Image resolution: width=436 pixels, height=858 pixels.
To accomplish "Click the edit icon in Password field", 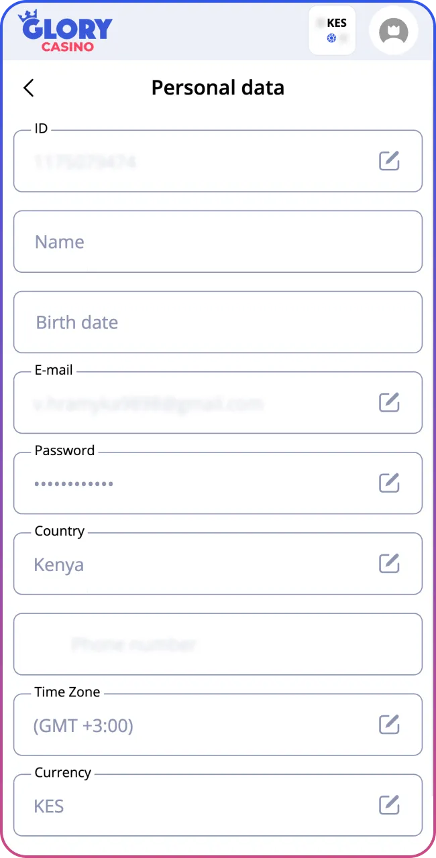I will [x=389, y=483].
